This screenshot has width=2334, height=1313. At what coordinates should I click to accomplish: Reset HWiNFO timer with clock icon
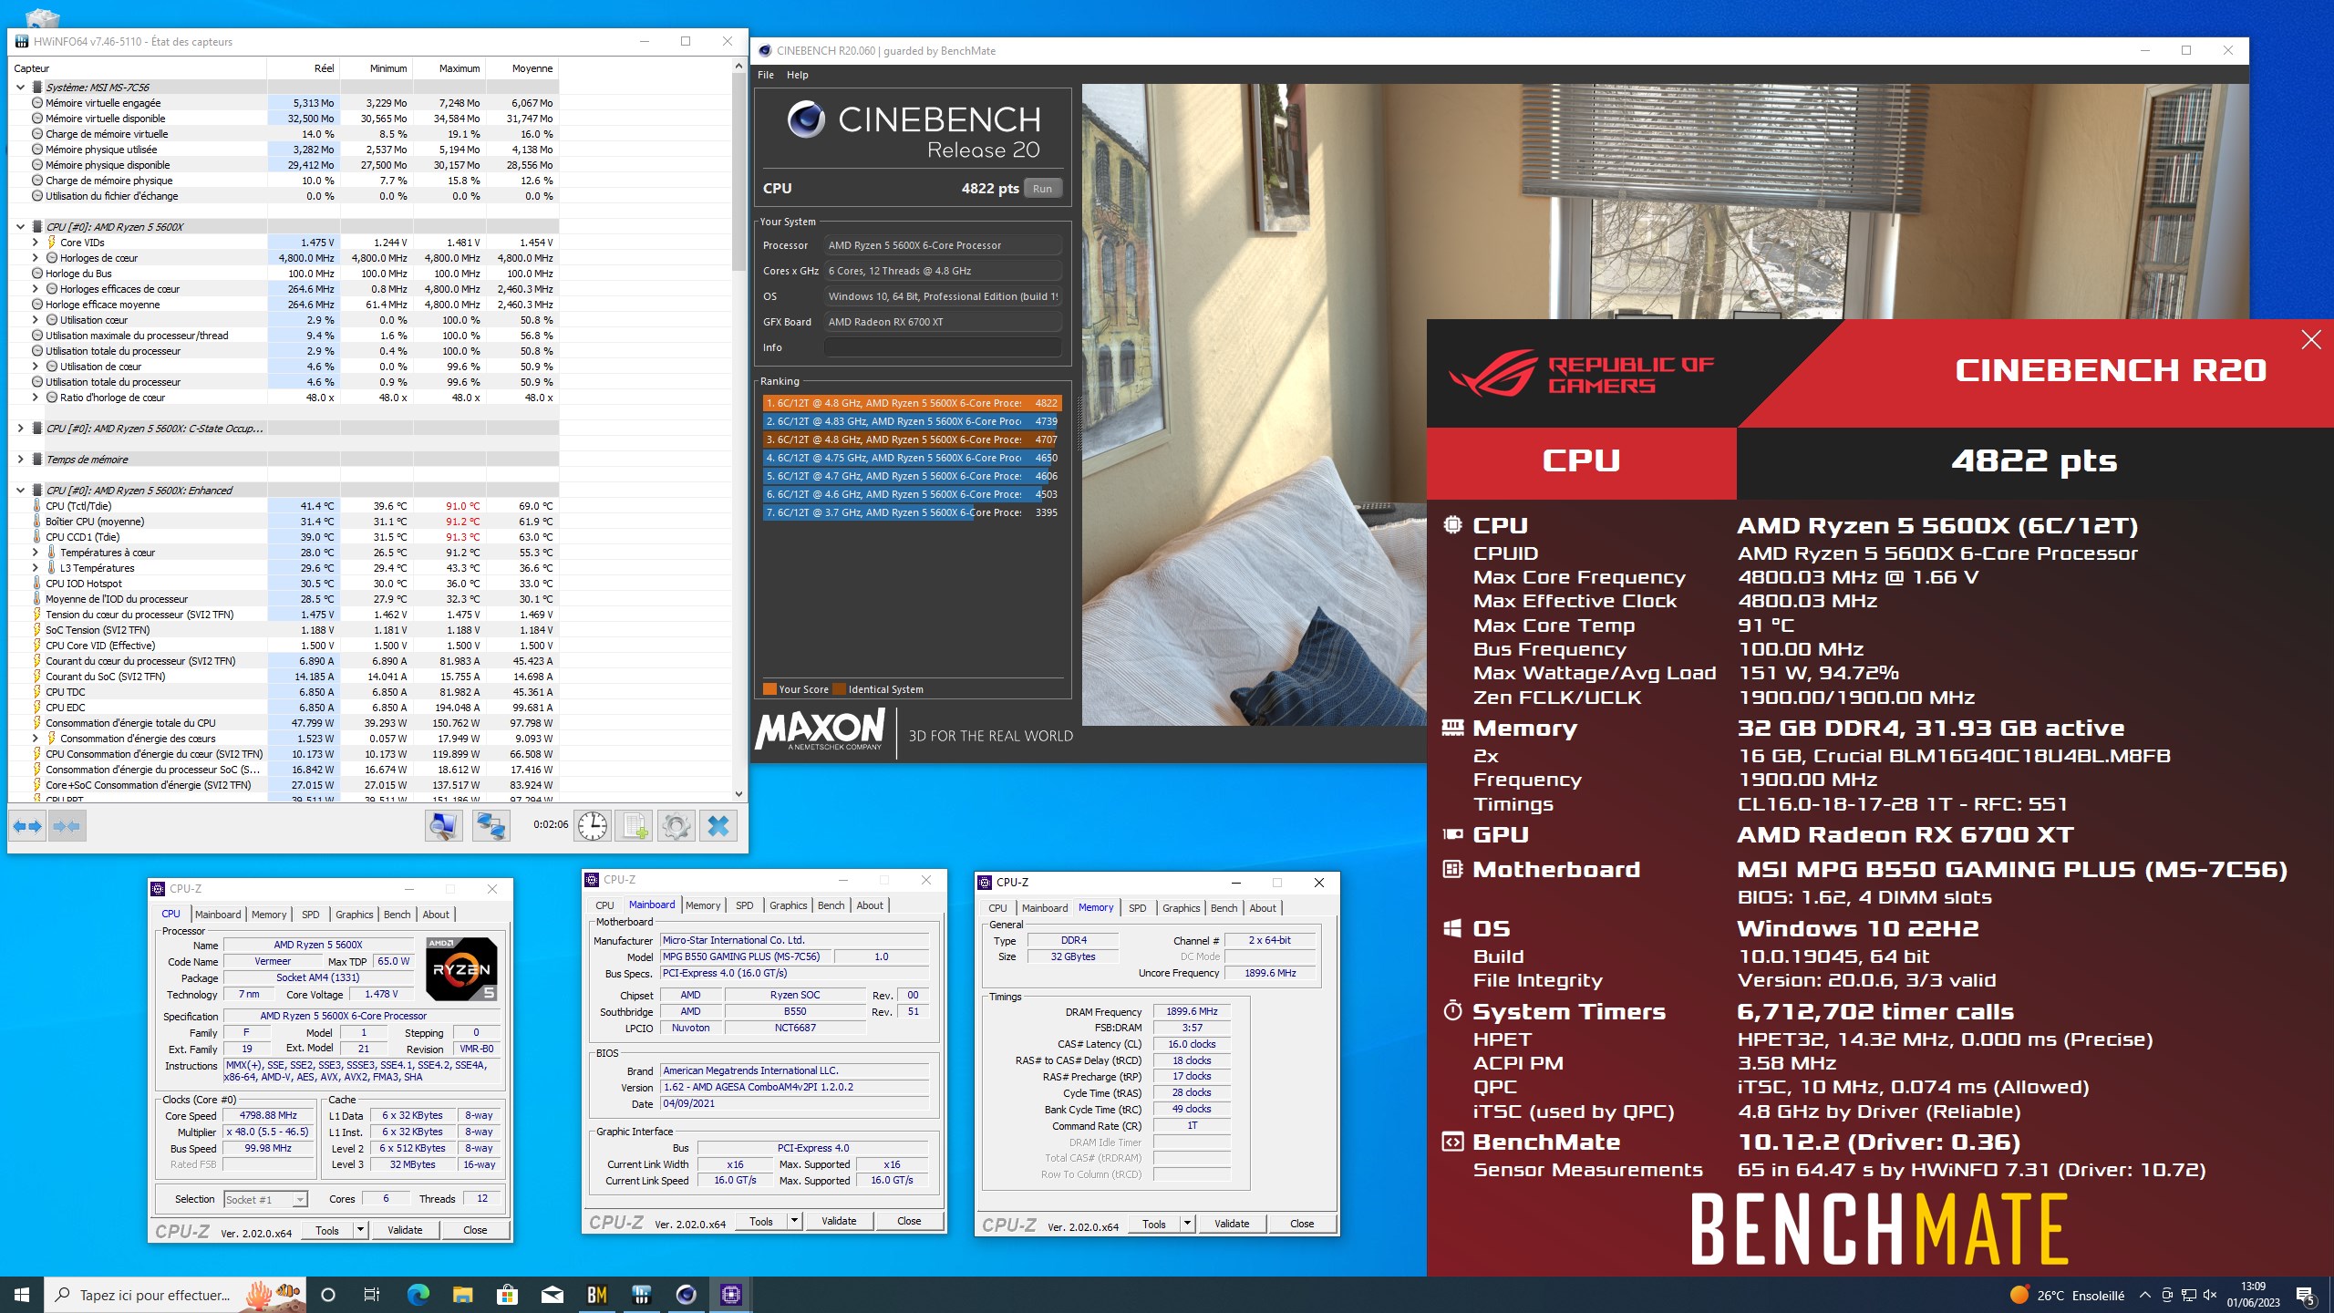[593, 826]
